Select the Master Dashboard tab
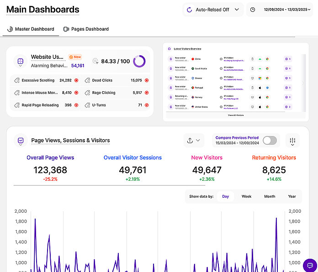Image resolution: width=318 pixels, height=272 pixels. coord(31,29)
